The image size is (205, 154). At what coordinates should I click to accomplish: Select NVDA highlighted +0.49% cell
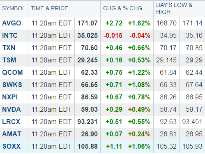[139, 109]
